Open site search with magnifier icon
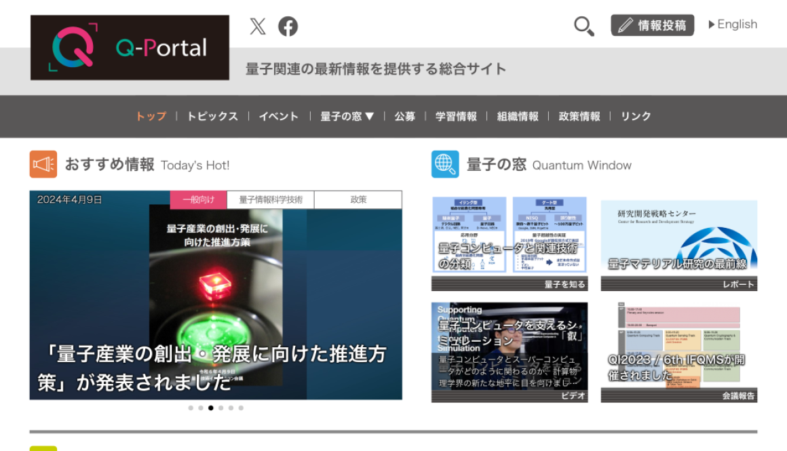This screenshot has width=787, height=451. pyautogui.click(x=583, y=26)
